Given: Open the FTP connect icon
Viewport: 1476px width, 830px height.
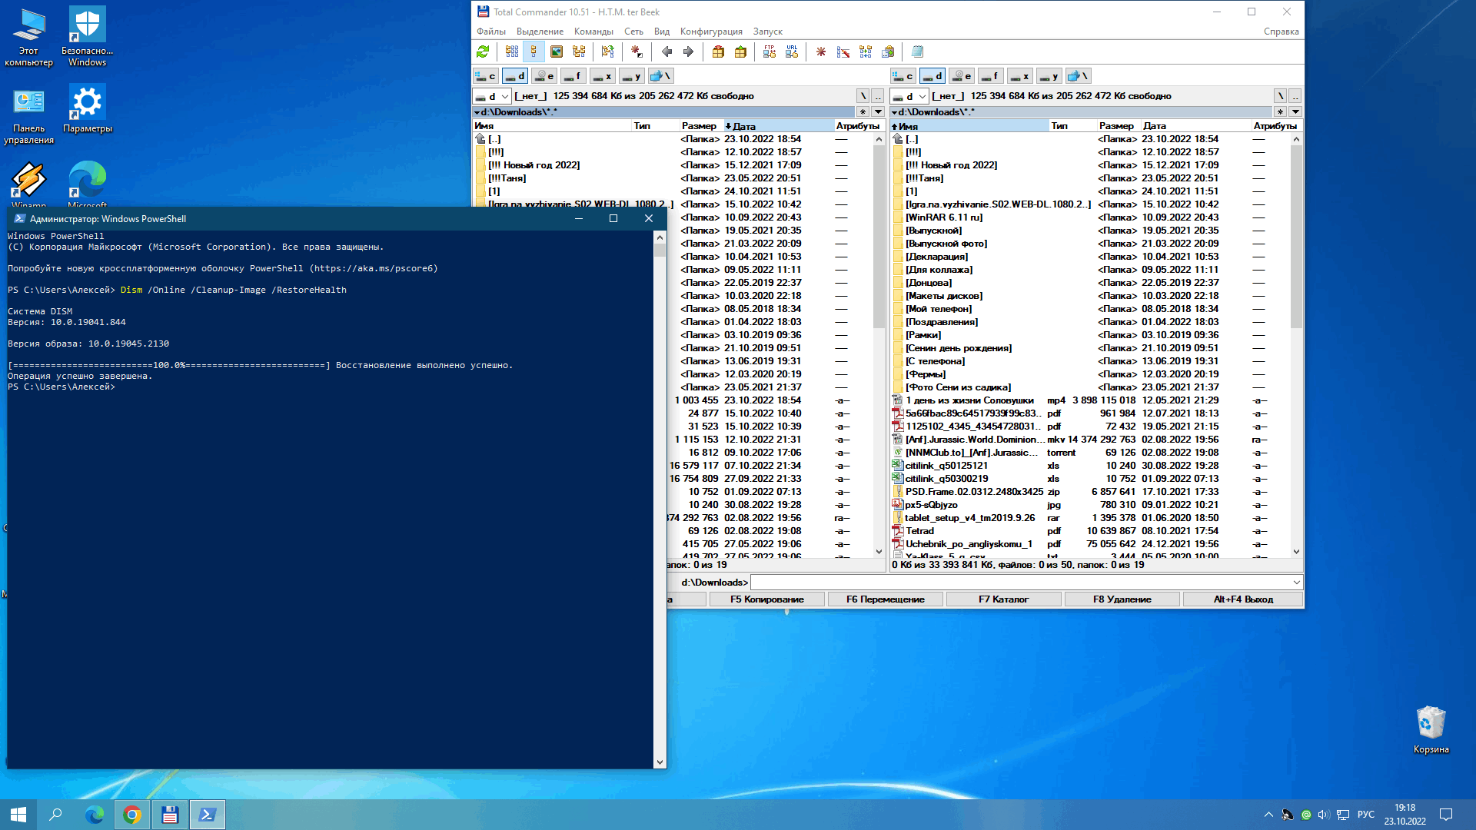Looking at the screenshot, I should (770, 51).
